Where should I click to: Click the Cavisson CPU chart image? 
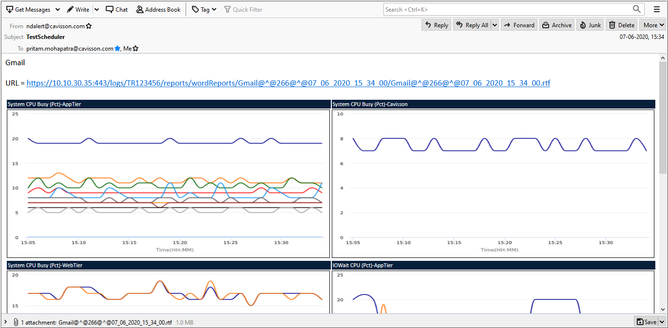[x=493, y=183]
